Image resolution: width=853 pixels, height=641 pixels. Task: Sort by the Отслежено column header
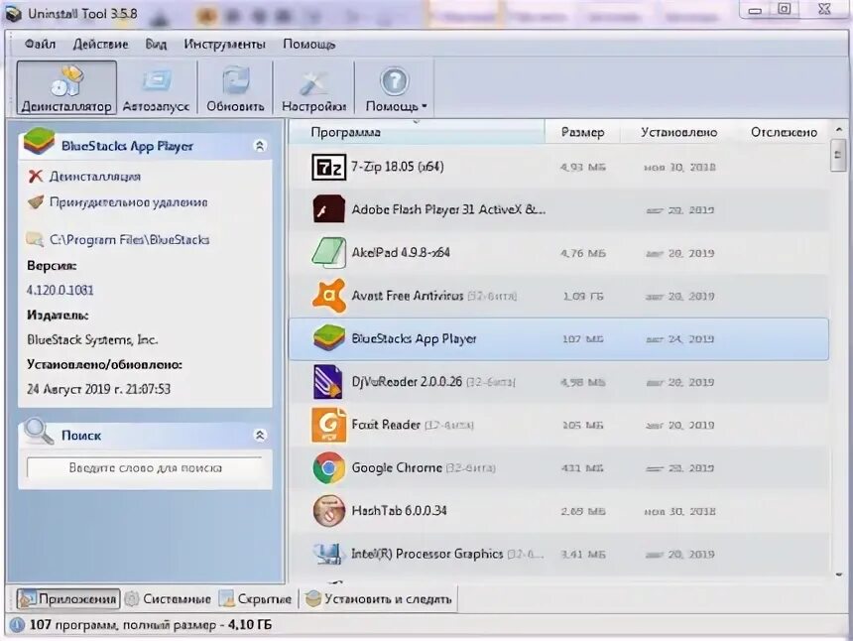pyautogui.click(x=784, y=132)
